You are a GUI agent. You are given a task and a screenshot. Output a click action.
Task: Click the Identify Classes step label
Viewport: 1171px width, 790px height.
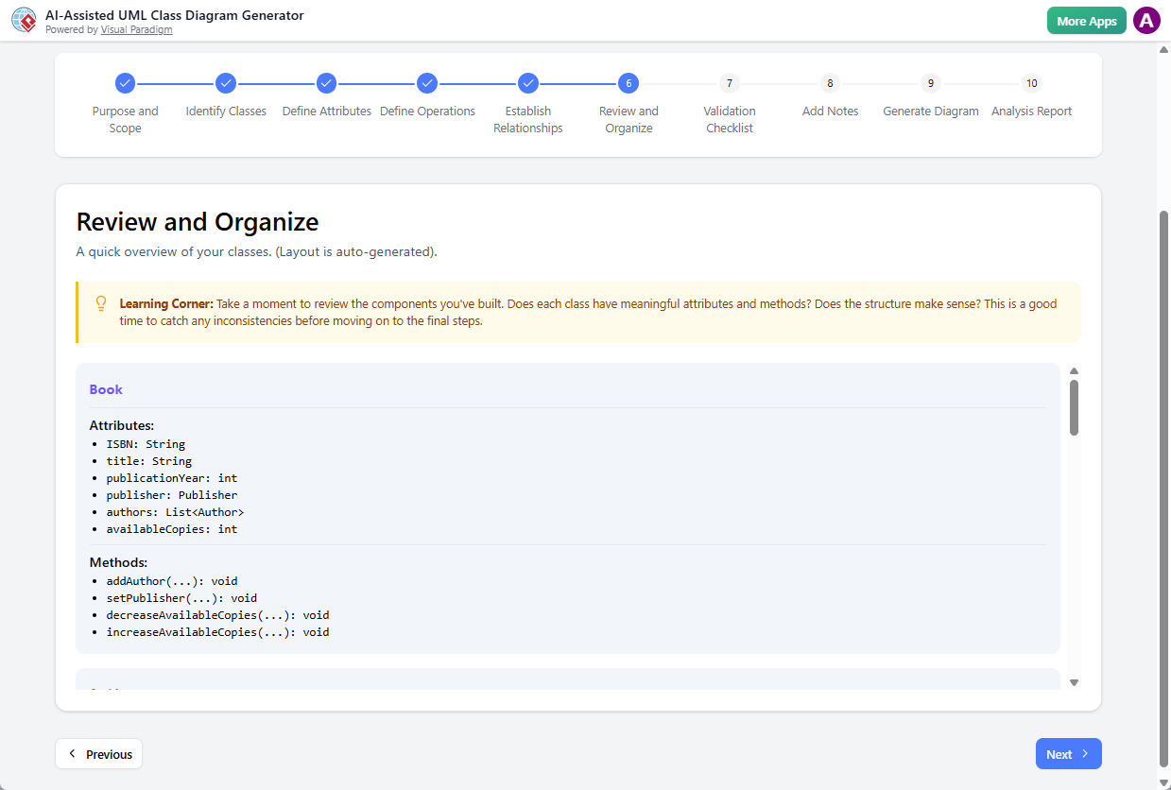226,111
